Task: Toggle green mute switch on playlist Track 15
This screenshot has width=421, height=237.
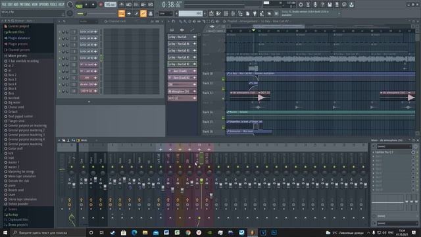Action: tap(223, 127)
